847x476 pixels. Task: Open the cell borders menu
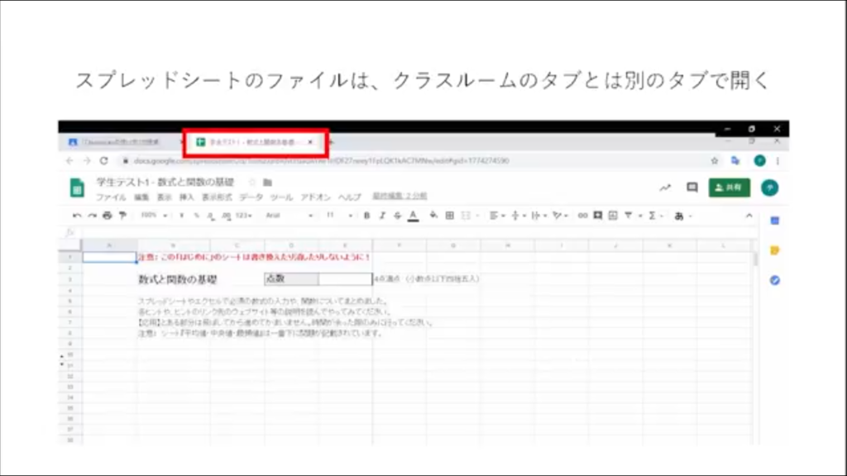tap(449, 216)
